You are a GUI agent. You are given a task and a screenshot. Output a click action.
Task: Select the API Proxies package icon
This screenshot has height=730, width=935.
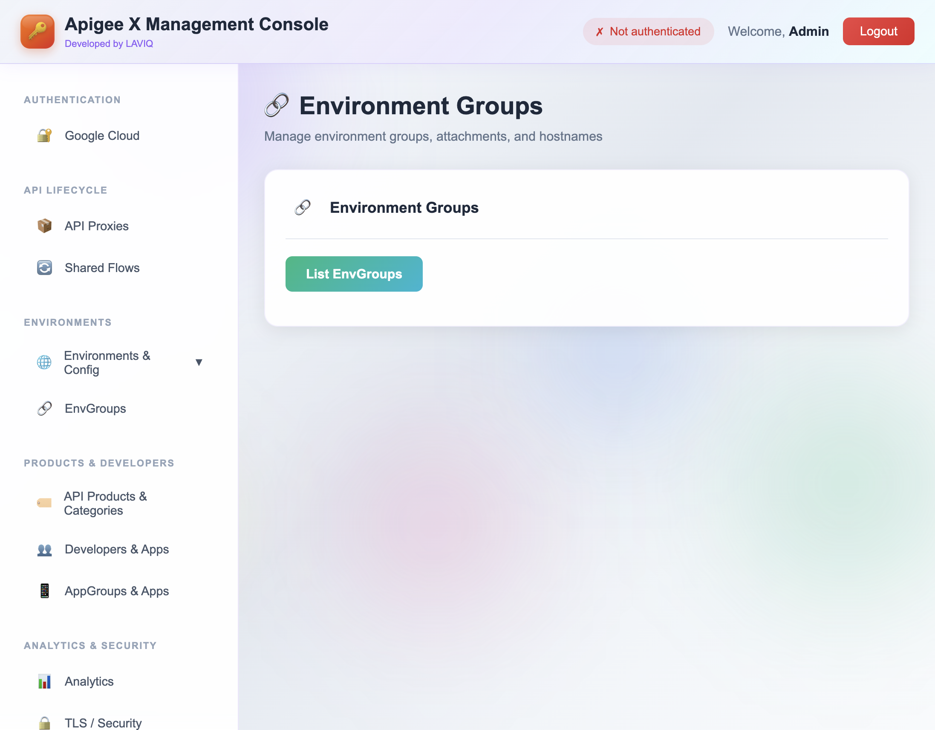pyautogui.click(x=44, y=226)
